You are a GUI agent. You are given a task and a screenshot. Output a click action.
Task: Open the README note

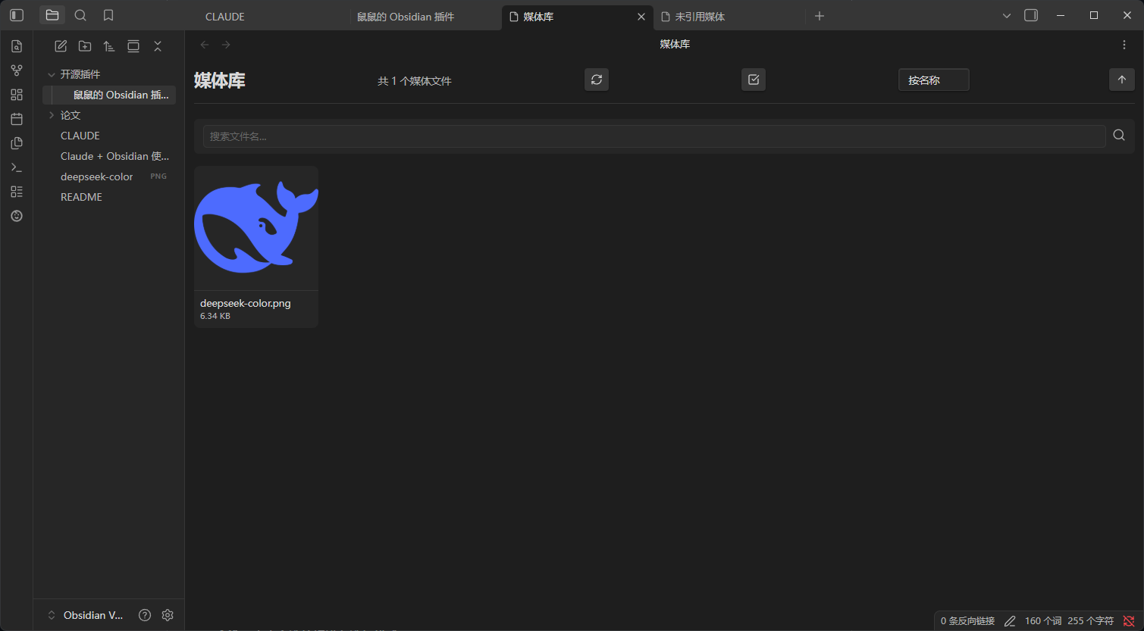tap(81, 197)
